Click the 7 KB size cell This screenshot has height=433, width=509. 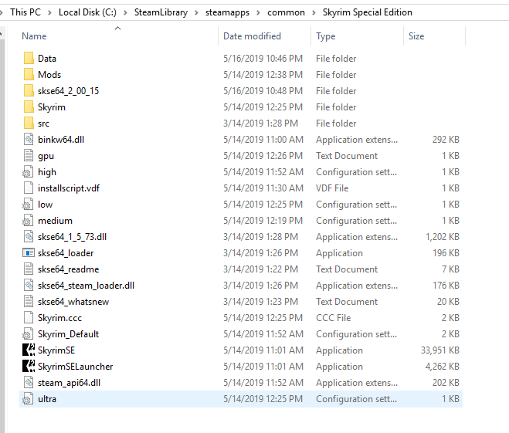point(450,269)
